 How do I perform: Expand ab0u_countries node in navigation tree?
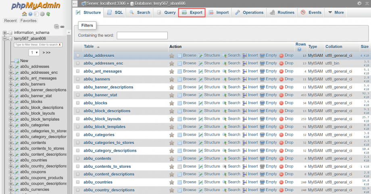click(x=10, y=160)
